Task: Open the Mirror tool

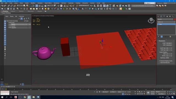Action: click(x=92, y=6)
